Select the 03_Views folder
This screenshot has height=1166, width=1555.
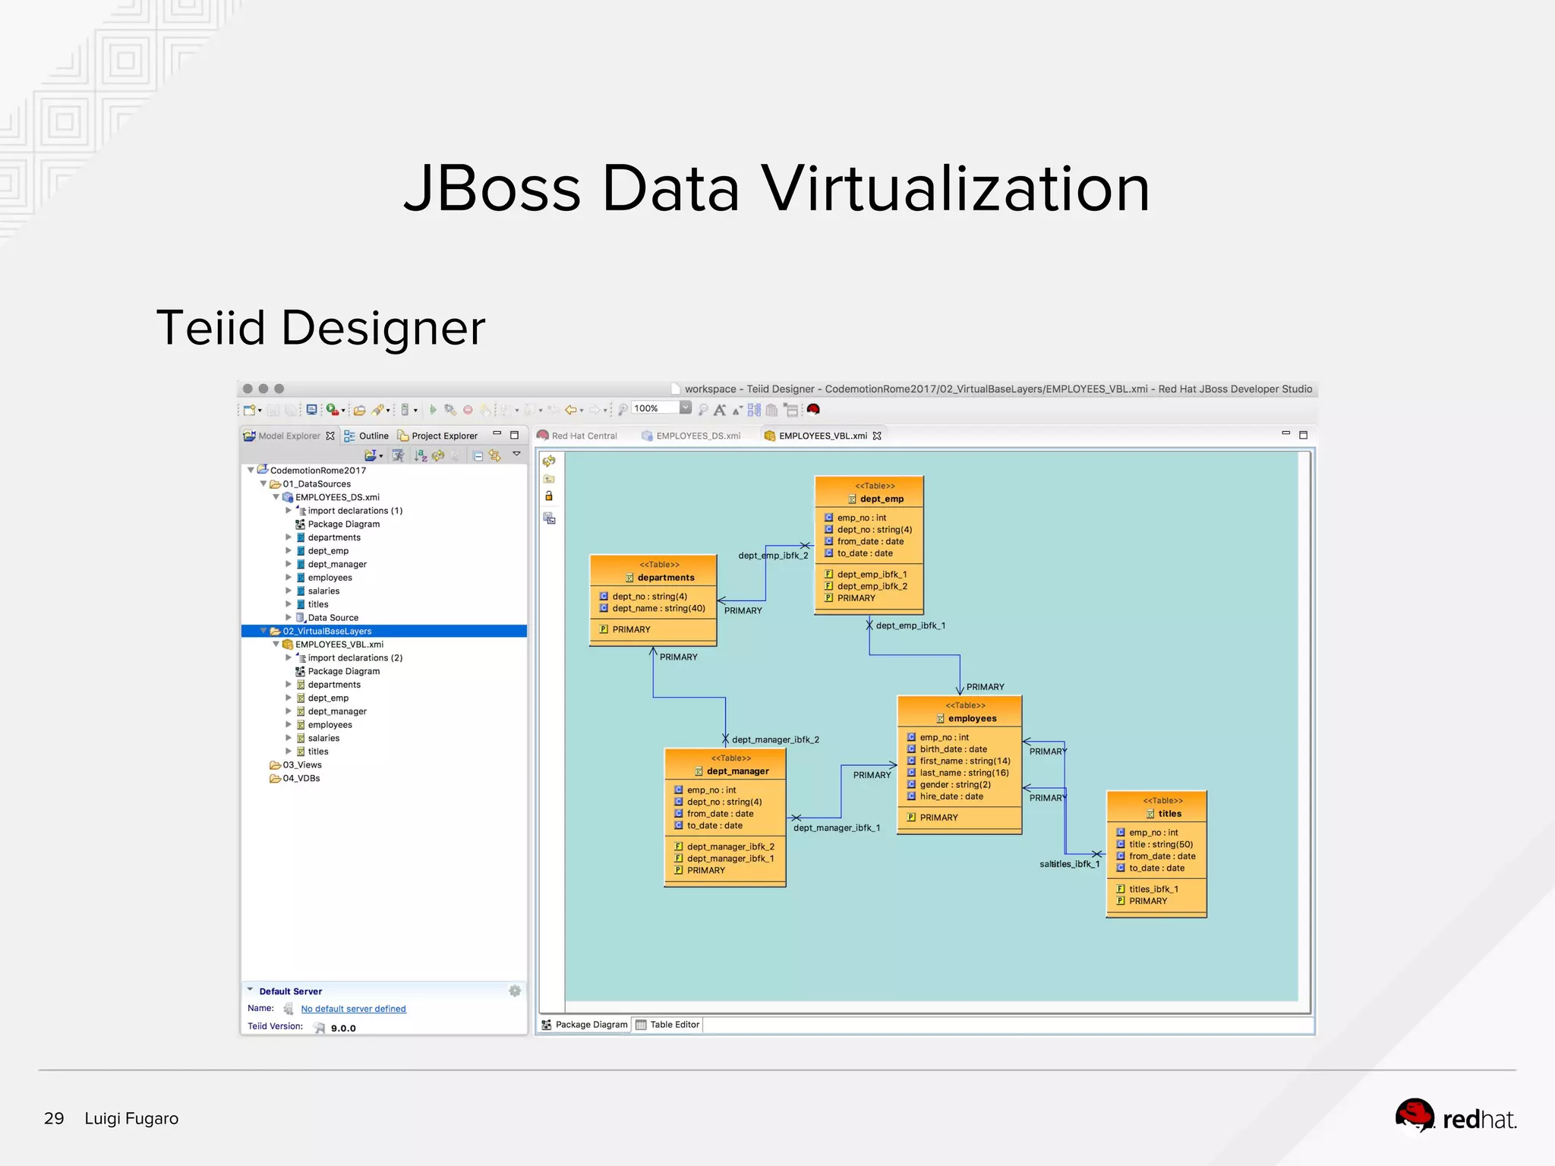[x=295, y=765]
